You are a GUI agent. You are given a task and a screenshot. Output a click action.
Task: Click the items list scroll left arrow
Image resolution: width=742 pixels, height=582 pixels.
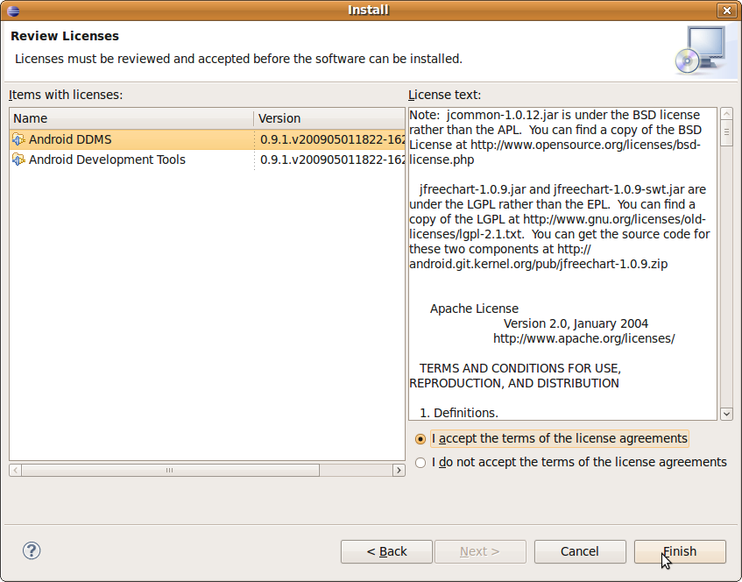(x=15, y=470)
